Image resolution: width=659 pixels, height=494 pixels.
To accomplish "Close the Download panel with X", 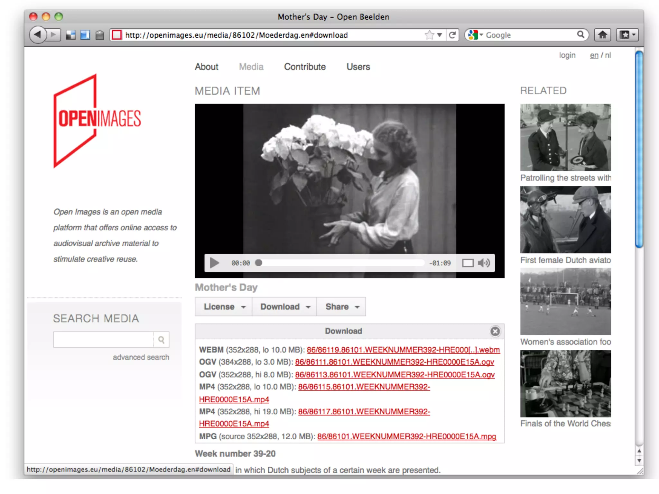I will tap(495, 331).
